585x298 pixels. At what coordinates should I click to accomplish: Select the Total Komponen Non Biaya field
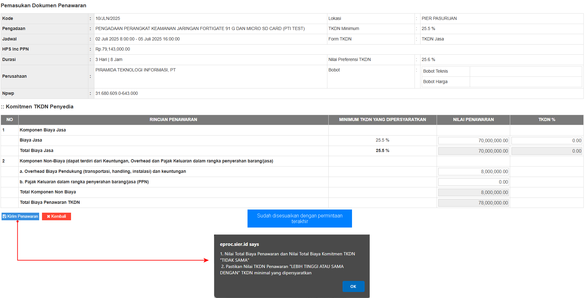[473, 192]
